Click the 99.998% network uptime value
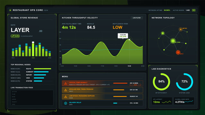Screen dimensions: 205x115 (x=167, y=10)
